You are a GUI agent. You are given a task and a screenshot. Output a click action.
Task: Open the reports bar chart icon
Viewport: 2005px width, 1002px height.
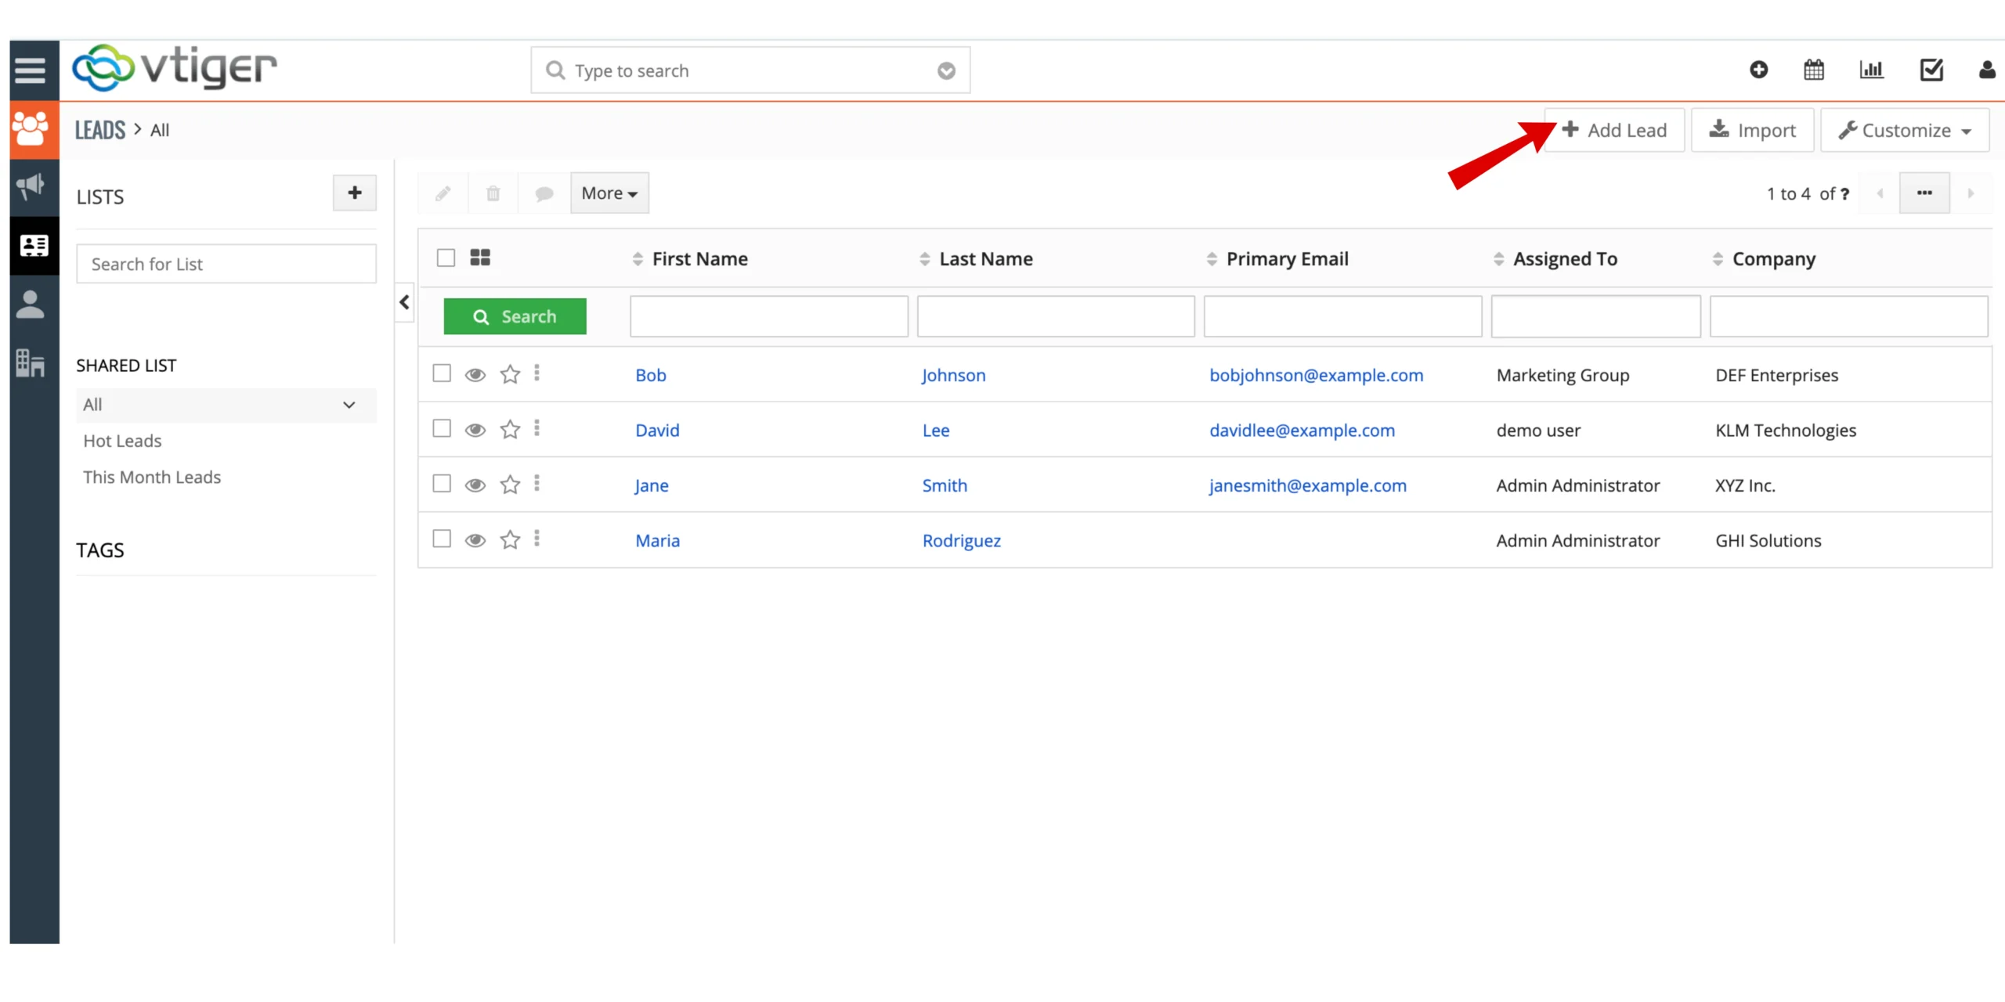point(1871,70)
